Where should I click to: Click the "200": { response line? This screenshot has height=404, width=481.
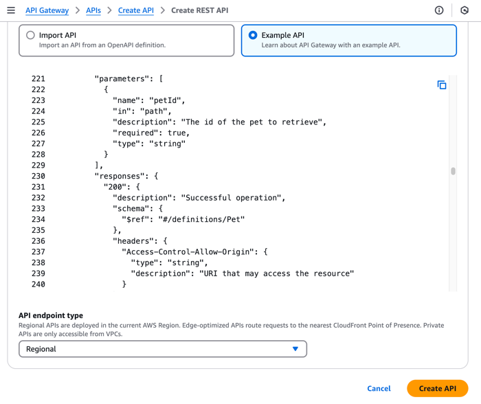(x=122, y=187)
